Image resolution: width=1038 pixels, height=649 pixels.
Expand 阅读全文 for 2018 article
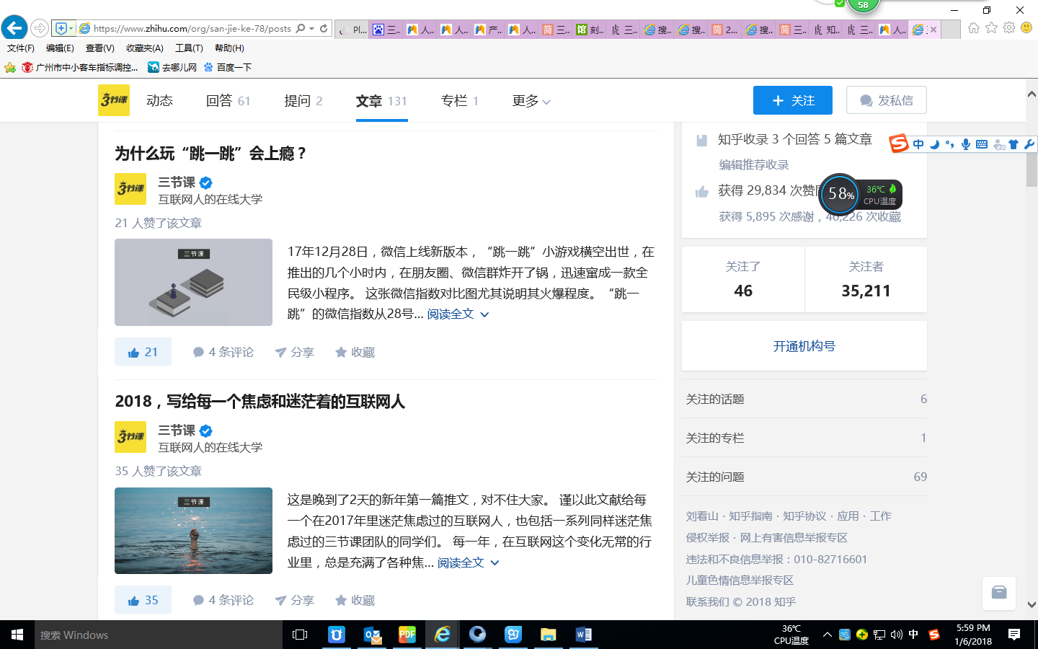pos(469,562)
